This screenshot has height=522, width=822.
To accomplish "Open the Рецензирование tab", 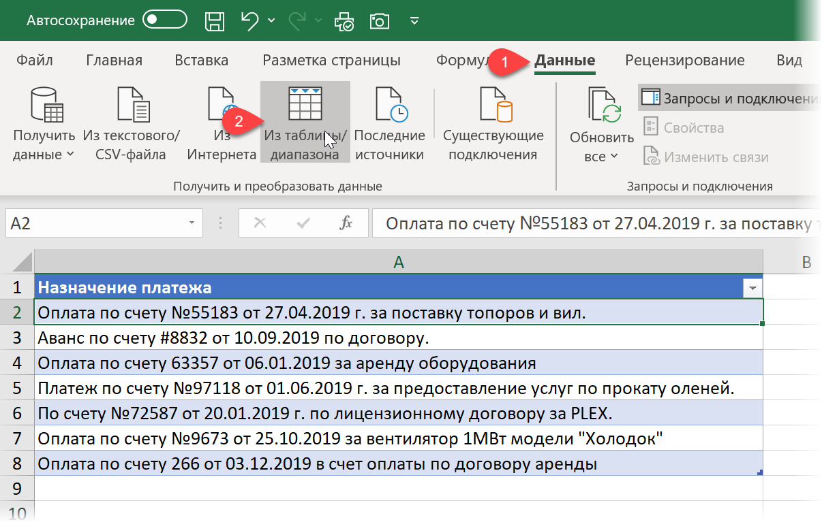I will click(685, 60).
